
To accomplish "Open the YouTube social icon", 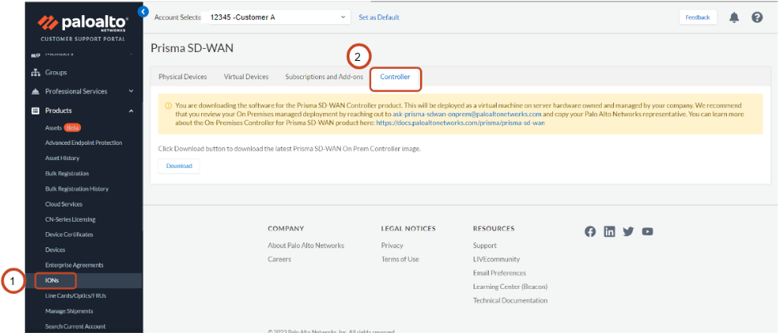I will tap(648, 231).
